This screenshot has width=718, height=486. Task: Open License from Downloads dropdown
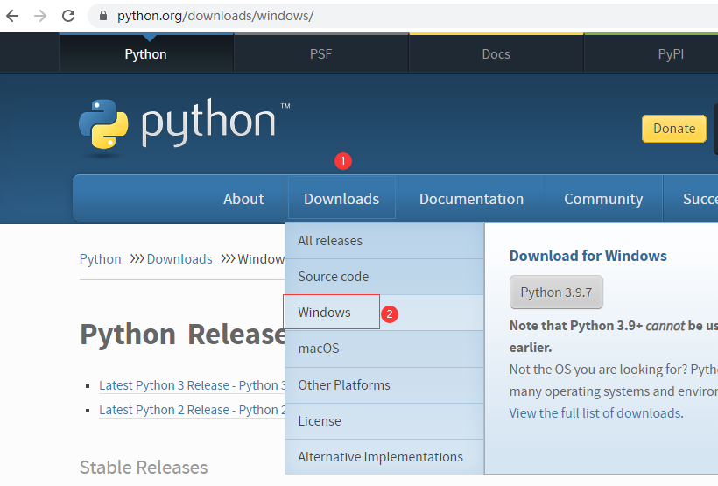pos(384,421)
